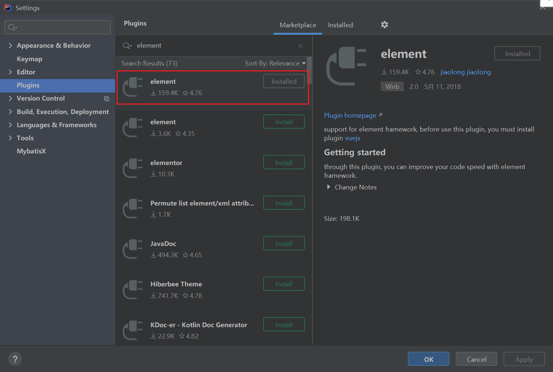Click plug icon of Permute list element plugin
Image resolution: width=553 pixels, height=372 pixels.
tap(133, 209)
